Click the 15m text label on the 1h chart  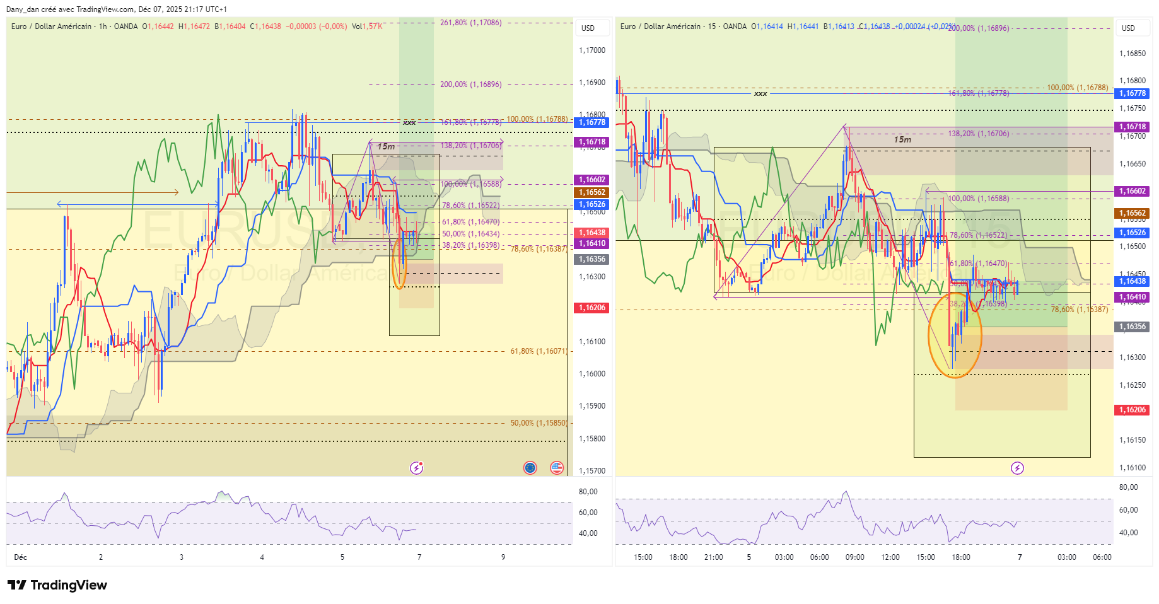click(x=386, y=147)
